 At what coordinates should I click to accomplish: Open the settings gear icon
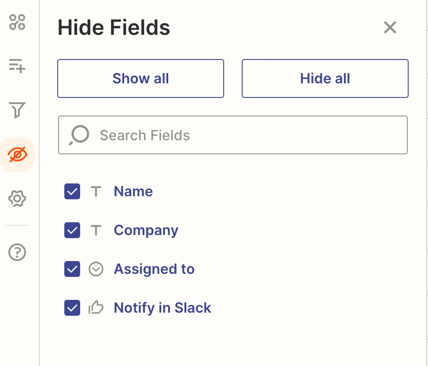[17, 198]
